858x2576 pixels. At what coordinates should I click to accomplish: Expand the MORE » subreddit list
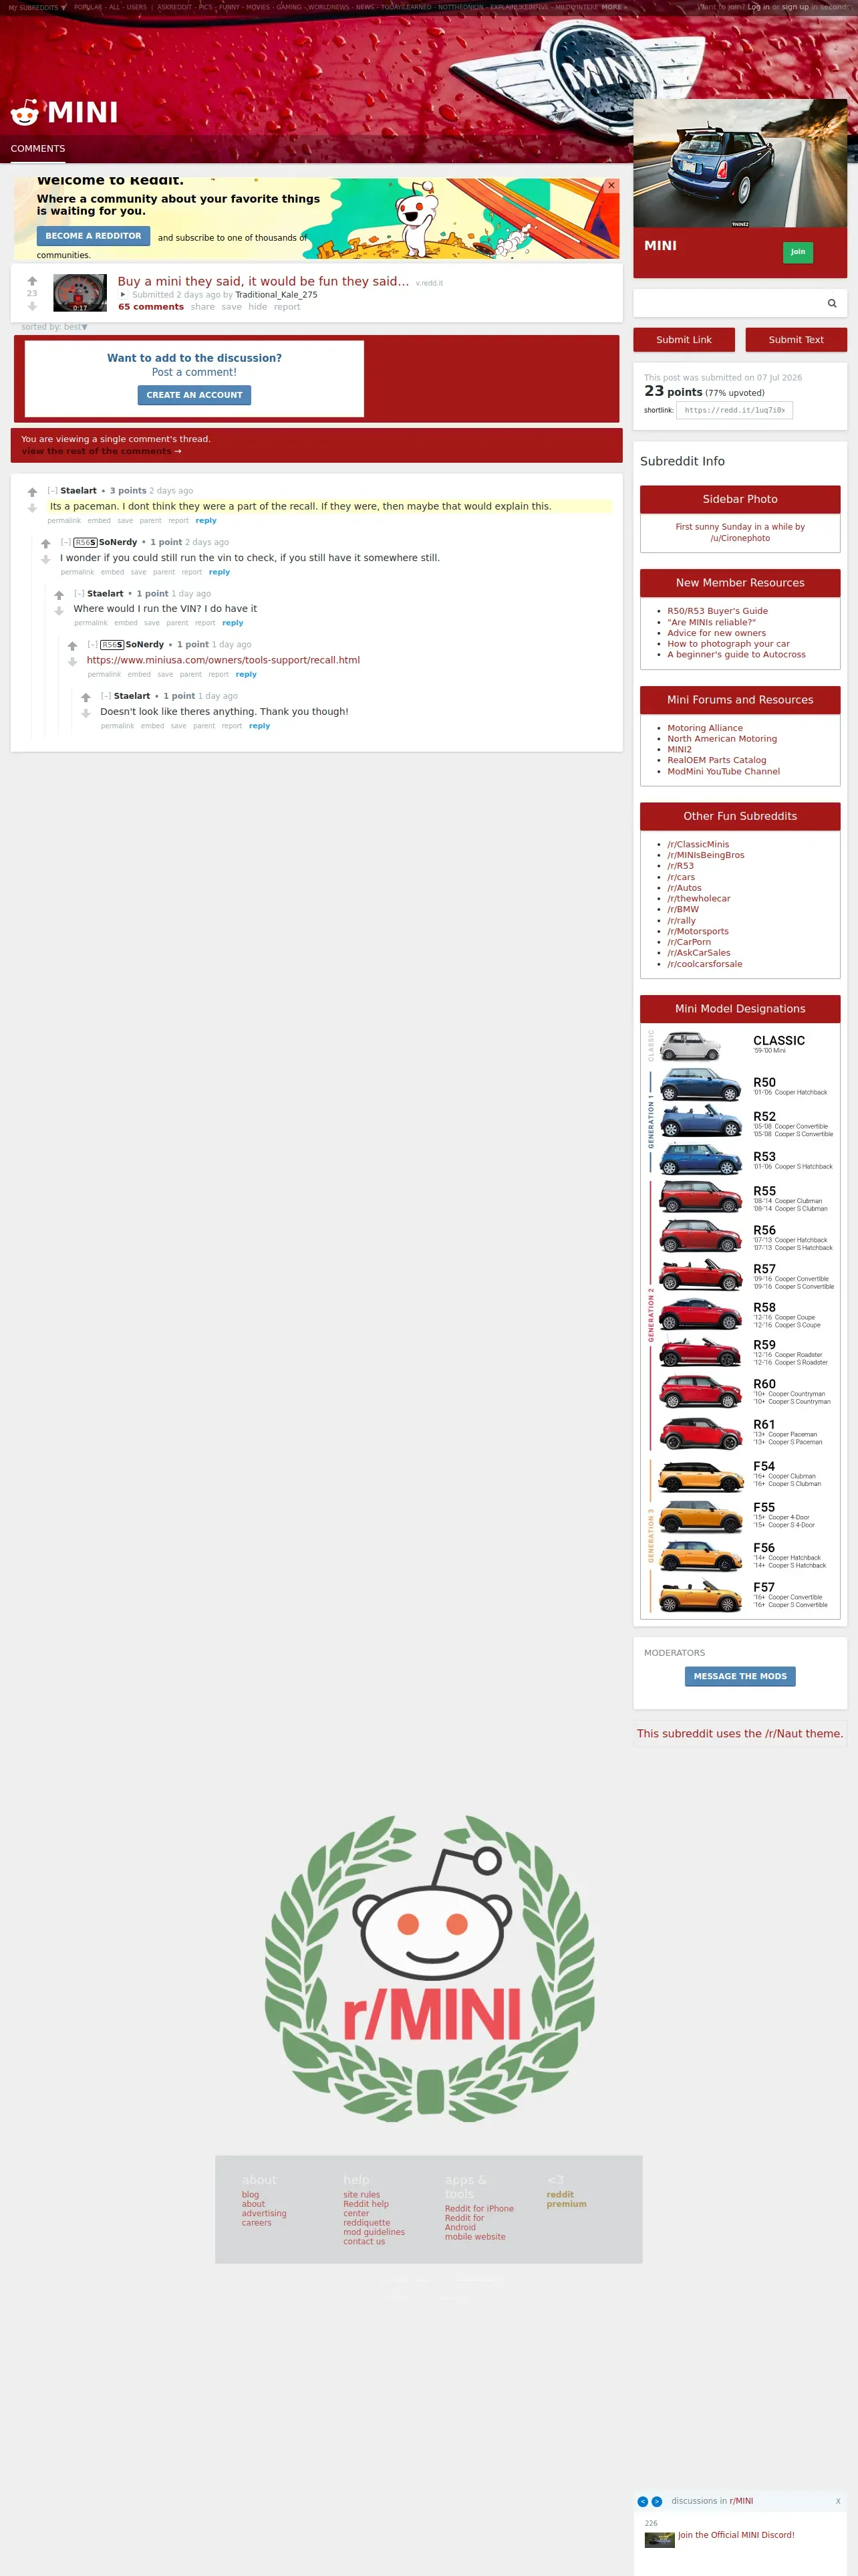pos(614,7)
